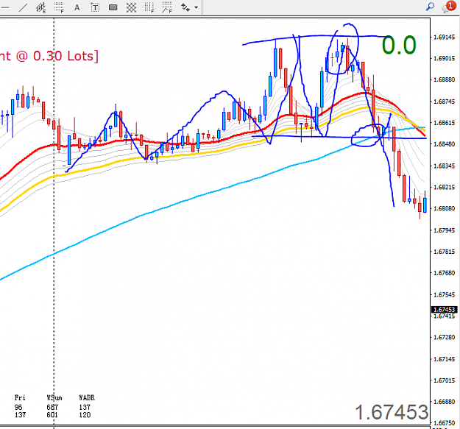Select the arrows/check marks tool
460x429 pixels.
185,7
